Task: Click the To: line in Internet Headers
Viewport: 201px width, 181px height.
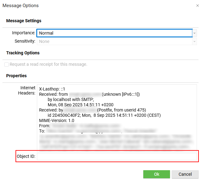Action: [x=43, y=131]
